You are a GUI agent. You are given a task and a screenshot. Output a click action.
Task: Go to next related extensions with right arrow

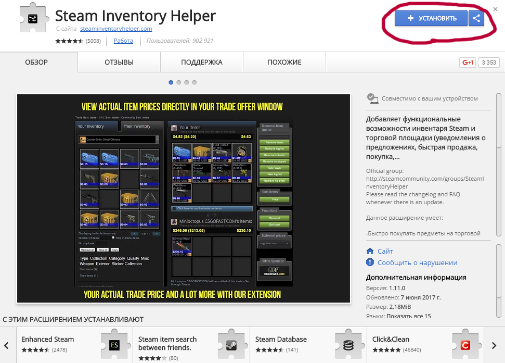(x=494, y=346)
